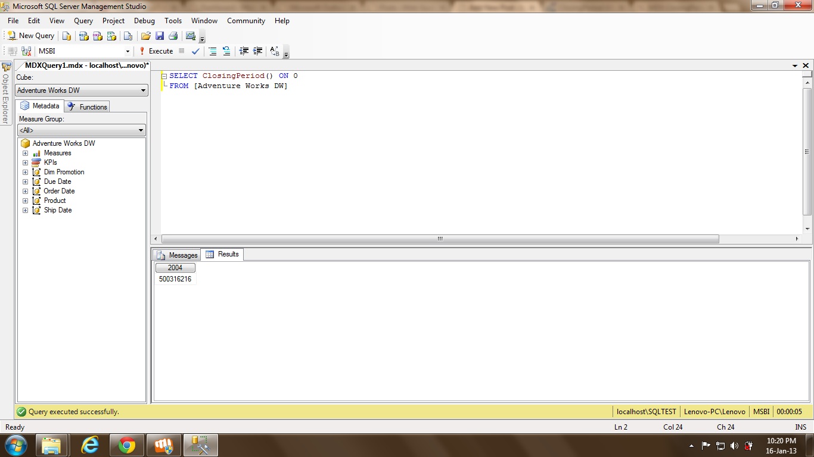
Task: Switch to the Messages tab
Action: (x=177, y=255)
